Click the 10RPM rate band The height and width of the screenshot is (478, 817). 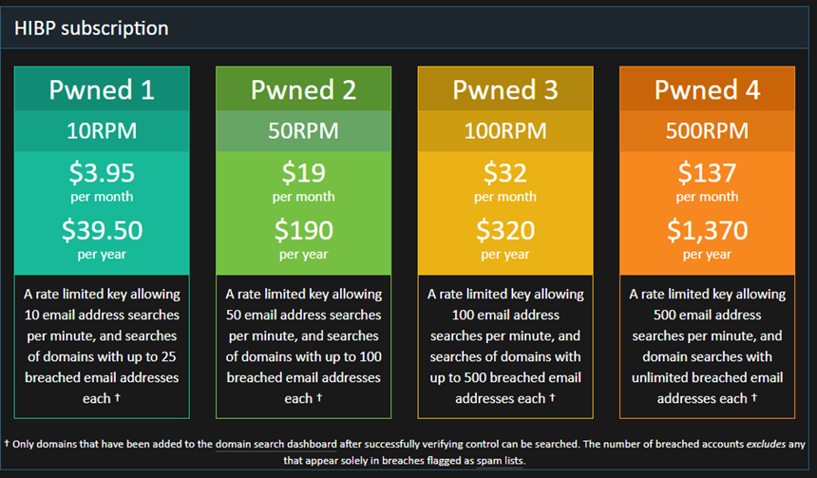(102, 131)
